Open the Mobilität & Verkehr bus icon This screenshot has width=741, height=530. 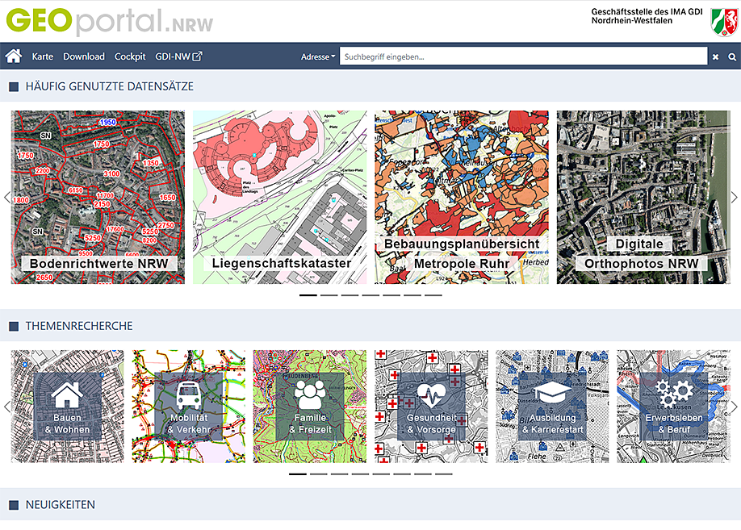(189, 395)
